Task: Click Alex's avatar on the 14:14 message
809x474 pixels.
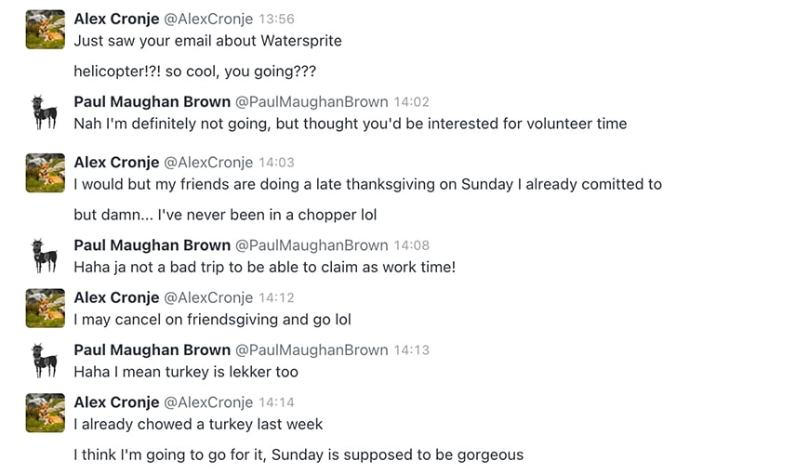Action: click(x=45, y=413)
